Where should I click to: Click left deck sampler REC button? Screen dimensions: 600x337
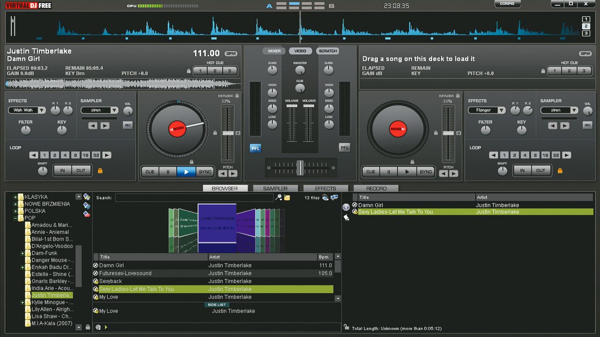click(x=127, y=125)
